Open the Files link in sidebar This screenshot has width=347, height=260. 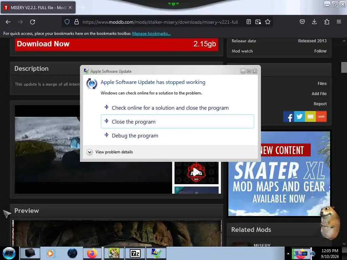point(322,84)
